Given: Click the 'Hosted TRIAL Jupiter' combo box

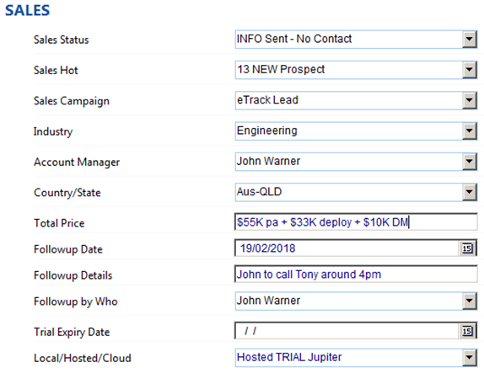Looking at the screenshot, I should point(356,358).
